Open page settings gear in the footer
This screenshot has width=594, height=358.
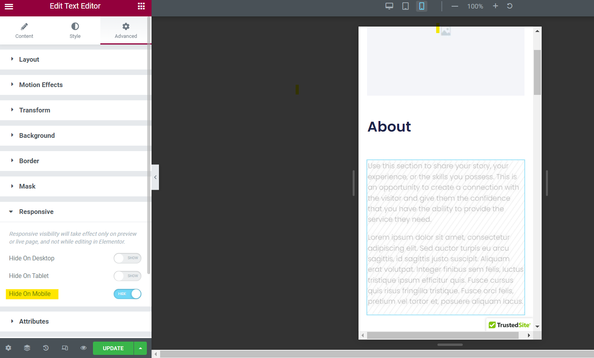tap(8, 348)
